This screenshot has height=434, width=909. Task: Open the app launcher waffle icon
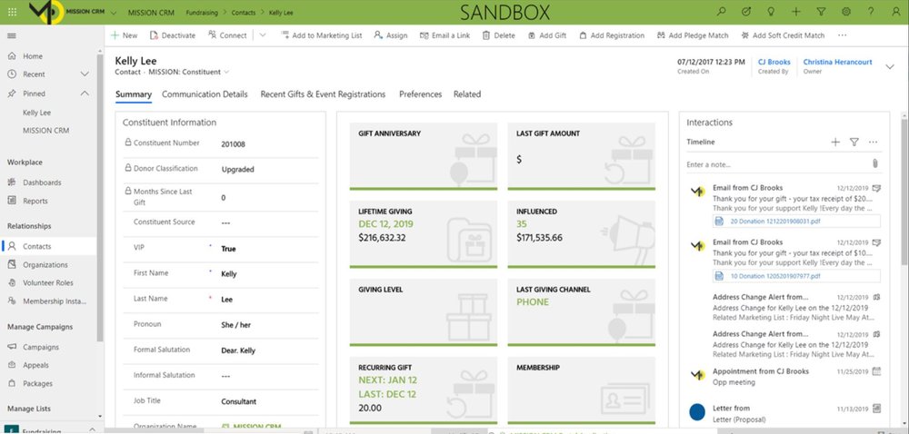12,12
